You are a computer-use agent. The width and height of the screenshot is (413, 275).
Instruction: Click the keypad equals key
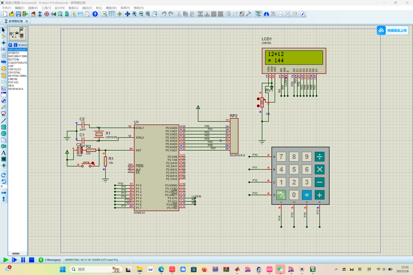point(307,195)
